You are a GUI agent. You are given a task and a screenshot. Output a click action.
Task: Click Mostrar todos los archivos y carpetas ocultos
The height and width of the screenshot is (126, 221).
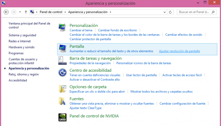[x=161, y=91]
